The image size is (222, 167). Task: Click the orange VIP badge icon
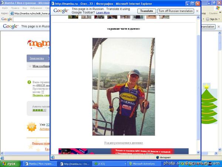pos(31,127)
